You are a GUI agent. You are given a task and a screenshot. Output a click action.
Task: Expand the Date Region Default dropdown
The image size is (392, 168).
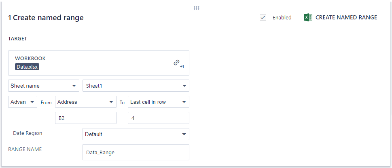coord(136,134)
